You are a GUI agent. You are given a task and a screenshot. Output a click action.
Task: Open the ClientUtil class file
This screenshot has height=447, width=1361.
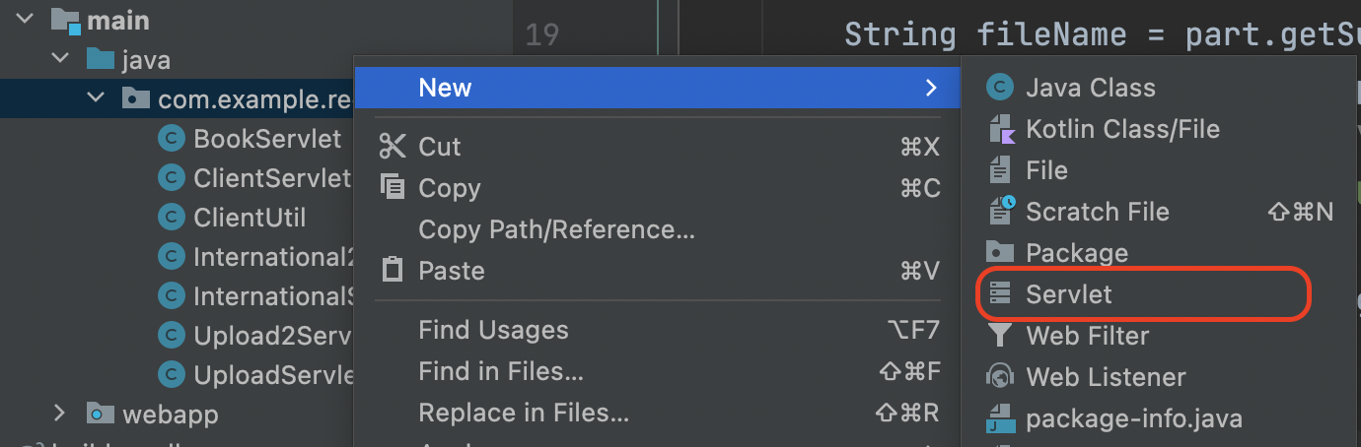click(250, 218)
